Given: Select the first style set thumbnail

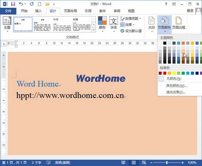Looking at the screenshot, I should coord(23,24).
